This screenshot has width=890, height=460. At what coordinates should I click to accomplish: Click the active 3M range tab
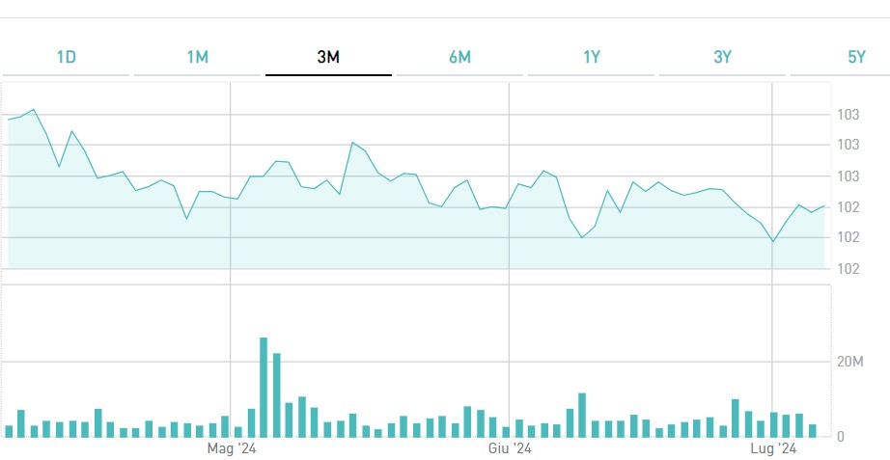328,57
